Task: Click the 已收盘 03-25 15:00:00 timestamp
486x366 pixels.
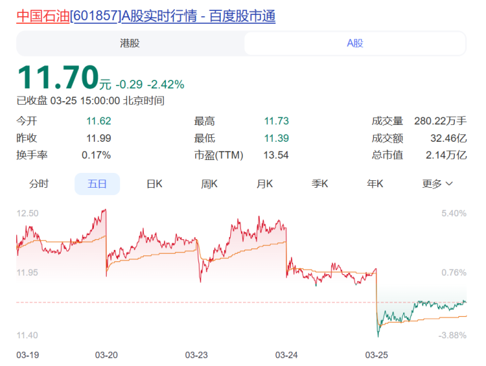Action: point(90,101)
